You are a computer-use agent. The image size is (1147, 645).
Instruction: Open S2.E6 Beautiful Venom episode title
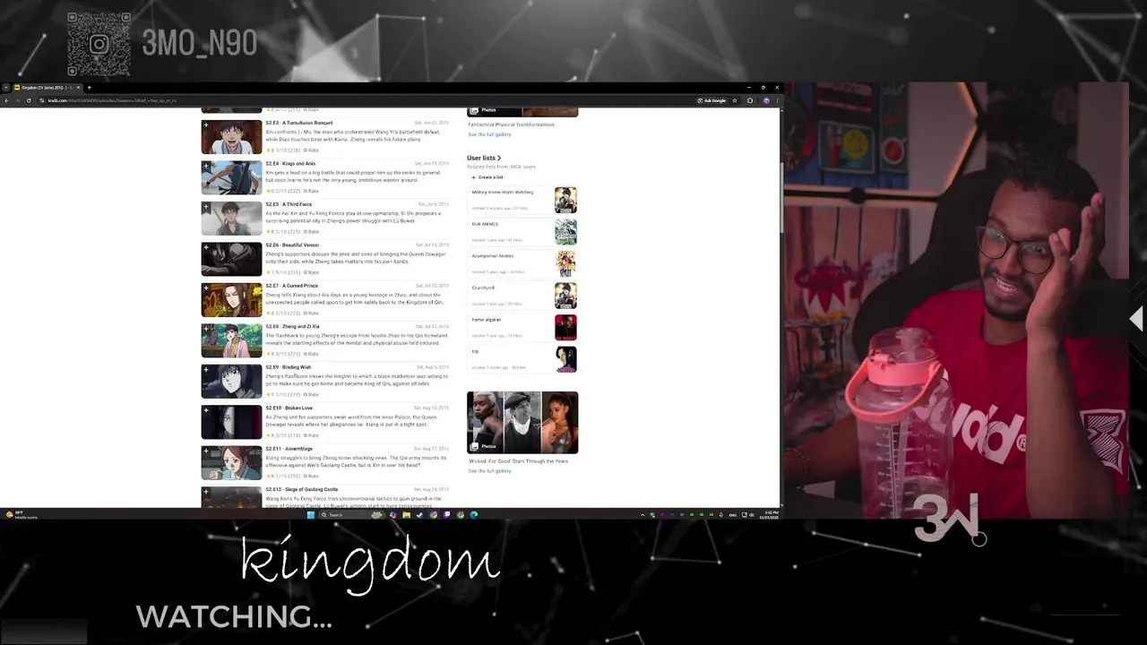[292, 245]
